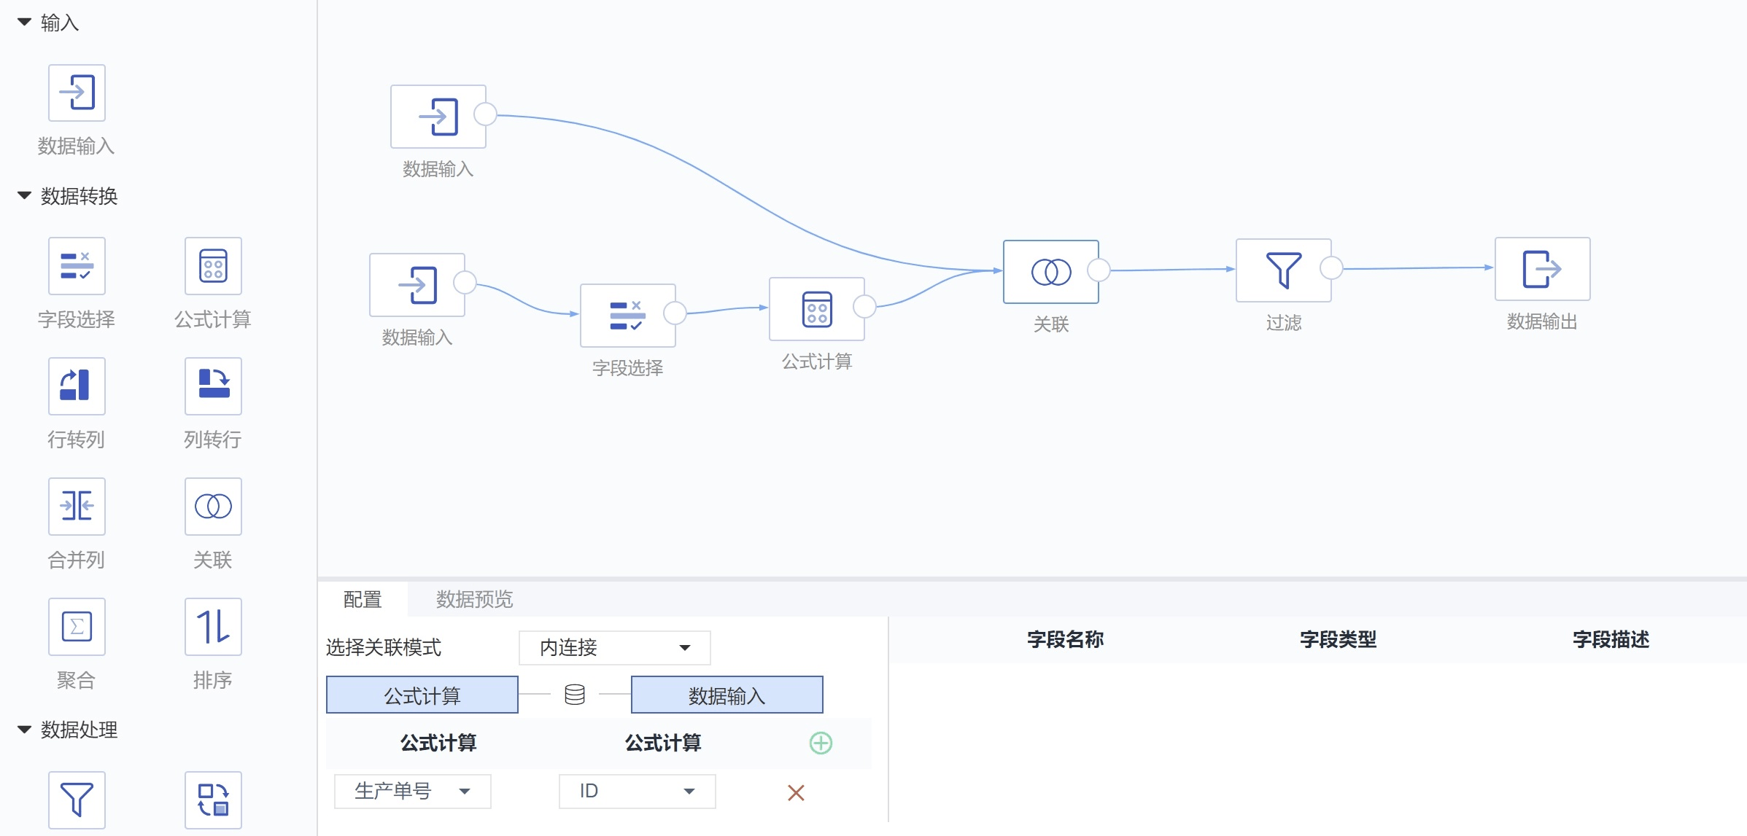Click the 公式计算 node on canvas
This screenshot has height=836, width=1747.
tap(816, 309)
